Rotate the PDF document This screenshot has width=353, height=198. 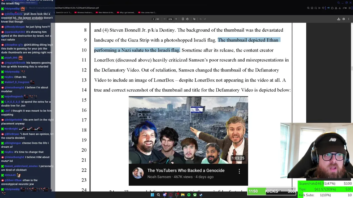[187, 19]
